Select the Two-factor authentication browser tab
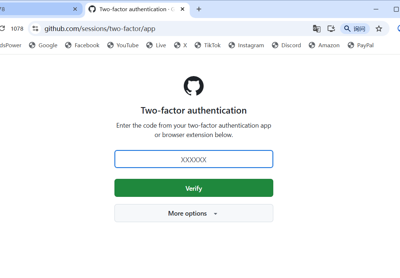The image size is (400, 278). [134, 9]
